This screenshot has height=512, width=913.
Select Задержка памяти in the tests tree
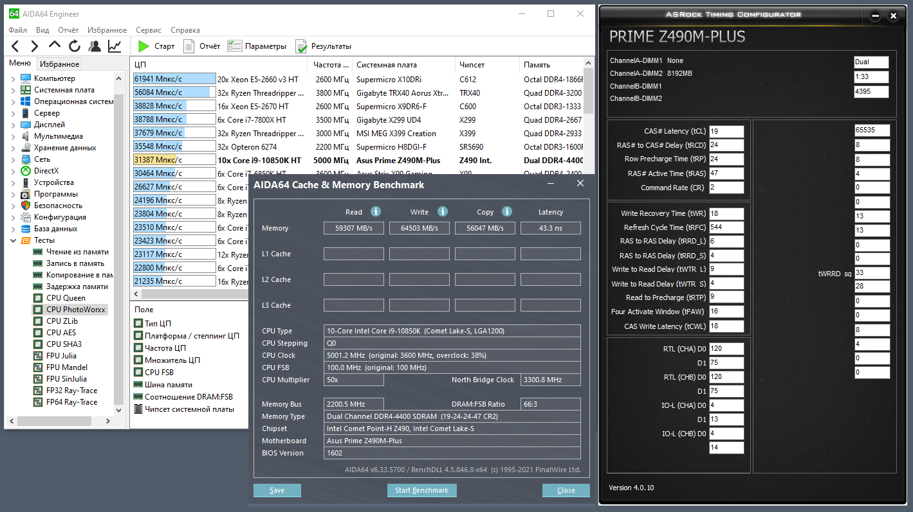pyautogui.click(x=77, y=287)
